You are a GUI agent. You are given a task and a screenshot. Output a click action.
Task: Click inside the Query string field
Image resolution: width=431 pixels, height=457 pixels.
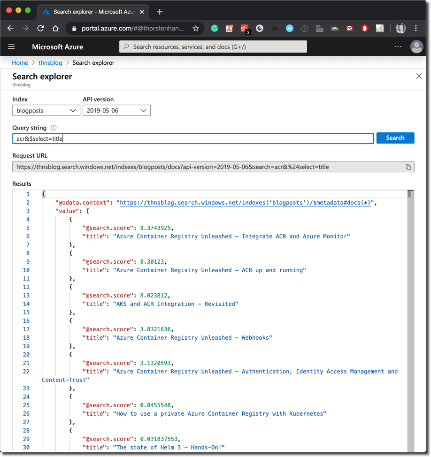188,138
